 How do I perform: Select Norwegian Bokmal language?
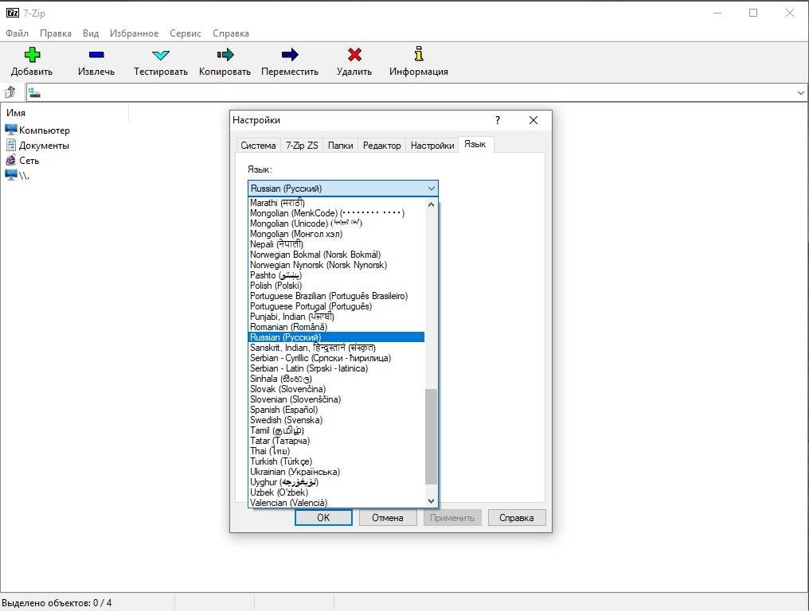pyautogui.click(x=336, y=255)
